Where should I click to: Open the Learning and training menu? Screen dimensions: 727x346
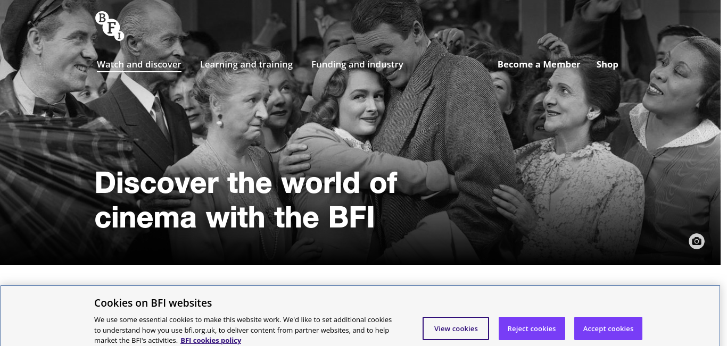pyautogui.click(x=246, y=64)
